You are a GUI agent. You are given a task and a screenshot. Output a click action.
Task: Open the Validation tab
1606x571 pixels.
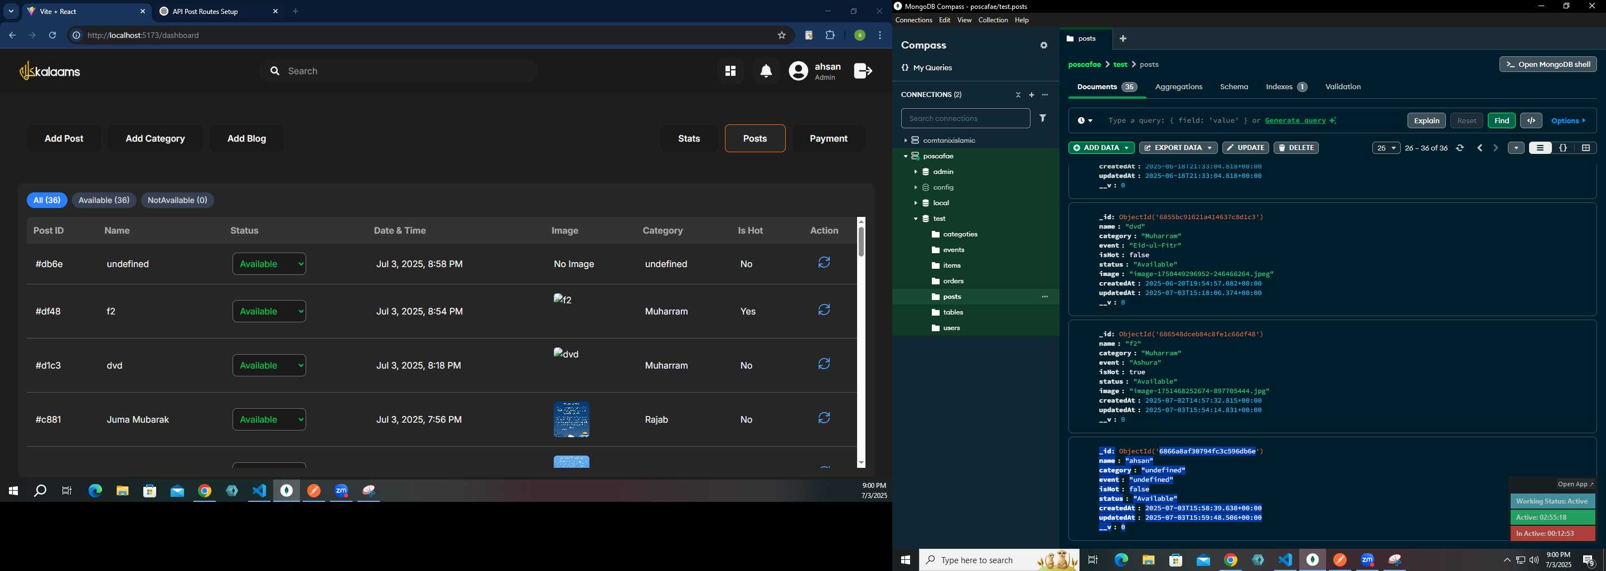(1343, 88)
